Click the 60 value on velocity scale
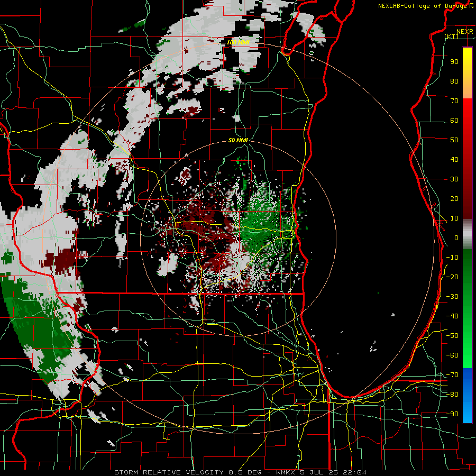 [x=454, y=121]
